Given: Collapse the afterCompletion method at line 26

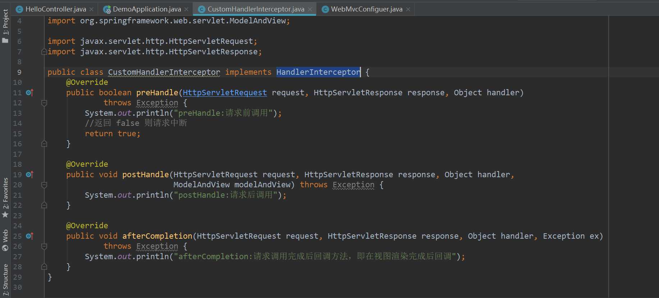Looking at the screenshot, I should 44,247.
